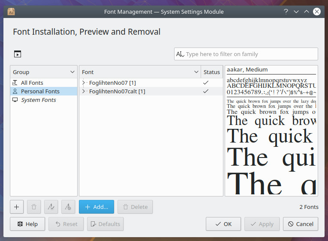Click the new font group plus button

pyautogui.click(x=17, y=207)
